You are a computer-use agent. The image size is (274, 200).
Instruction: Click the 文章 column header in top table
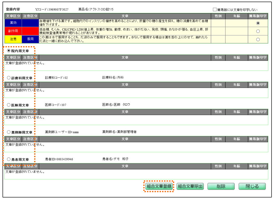(125, 15)
